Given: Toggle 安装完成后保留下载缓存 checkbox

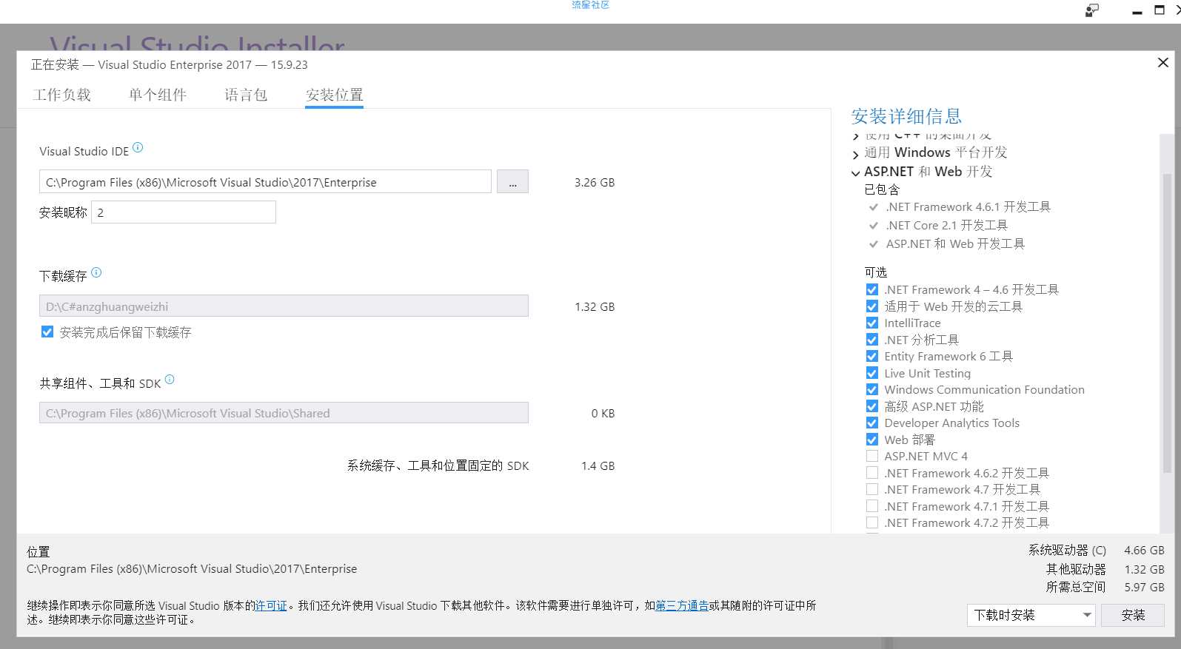Looking at the screenshot, I should pyautogui.click(x=47, y=332).
